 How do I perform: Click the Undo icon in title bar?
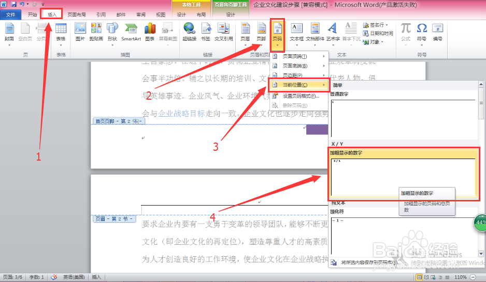[x=22, y=4]
